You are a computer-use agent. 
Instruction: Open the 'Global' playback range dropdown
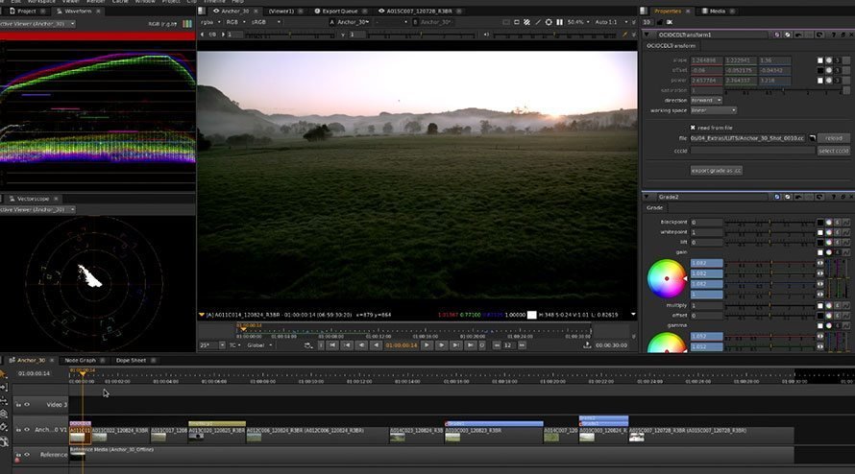[259, 345]
